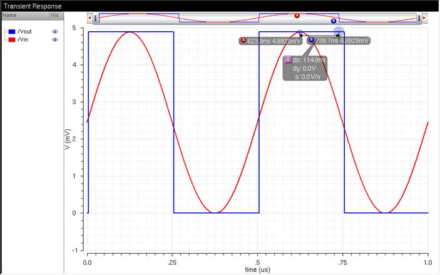Select the /Vout trace name in legend
This screenshot has height=275, width=440.
pyautogui.click(x=24, y=32)
